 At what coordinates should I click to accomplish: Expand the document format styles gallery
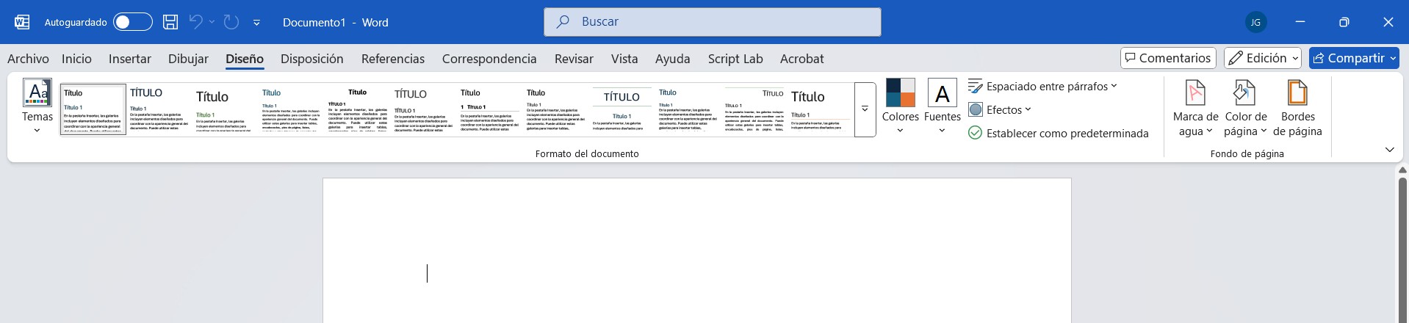point(865,109)
